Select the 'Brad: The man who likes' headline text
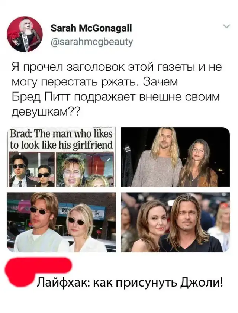 61,134
